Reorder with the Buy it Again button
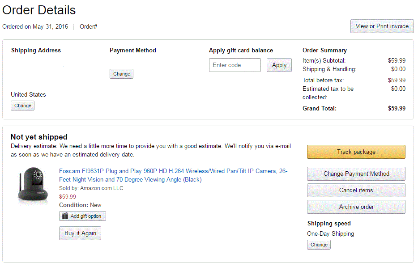 point(80,233)
